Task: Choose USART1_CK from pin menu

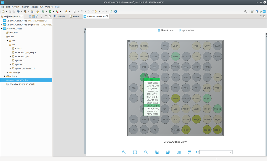Action: tap(152, 100)
